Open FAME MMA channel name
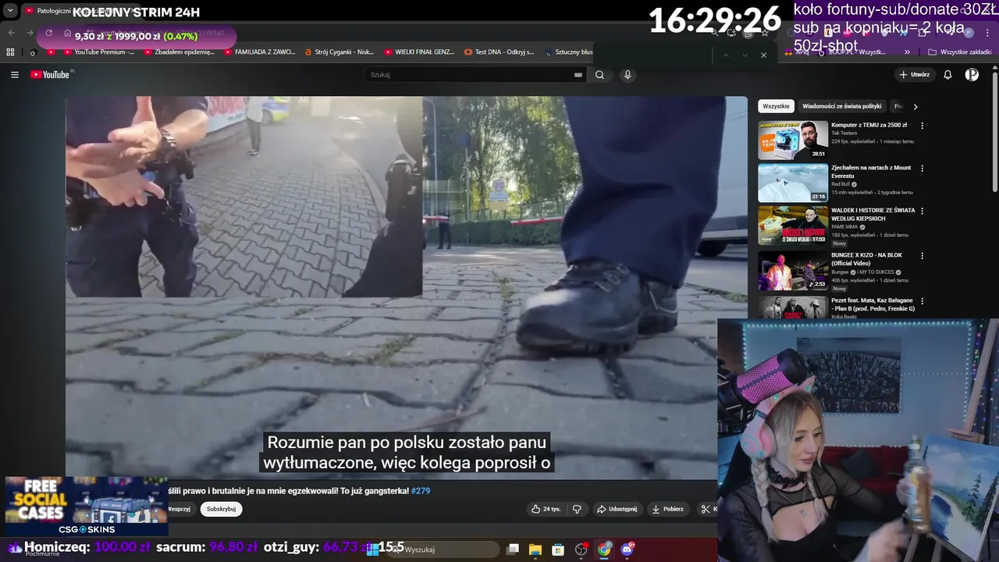 [x=846, y=227]
